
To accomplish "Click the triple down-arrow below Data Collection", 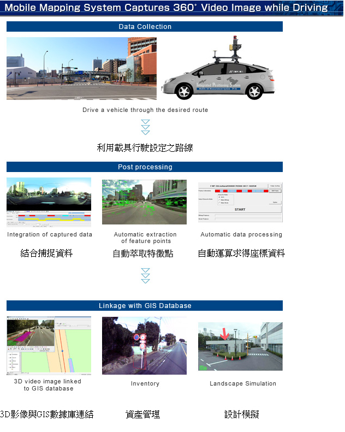I will tap(145, 127).
